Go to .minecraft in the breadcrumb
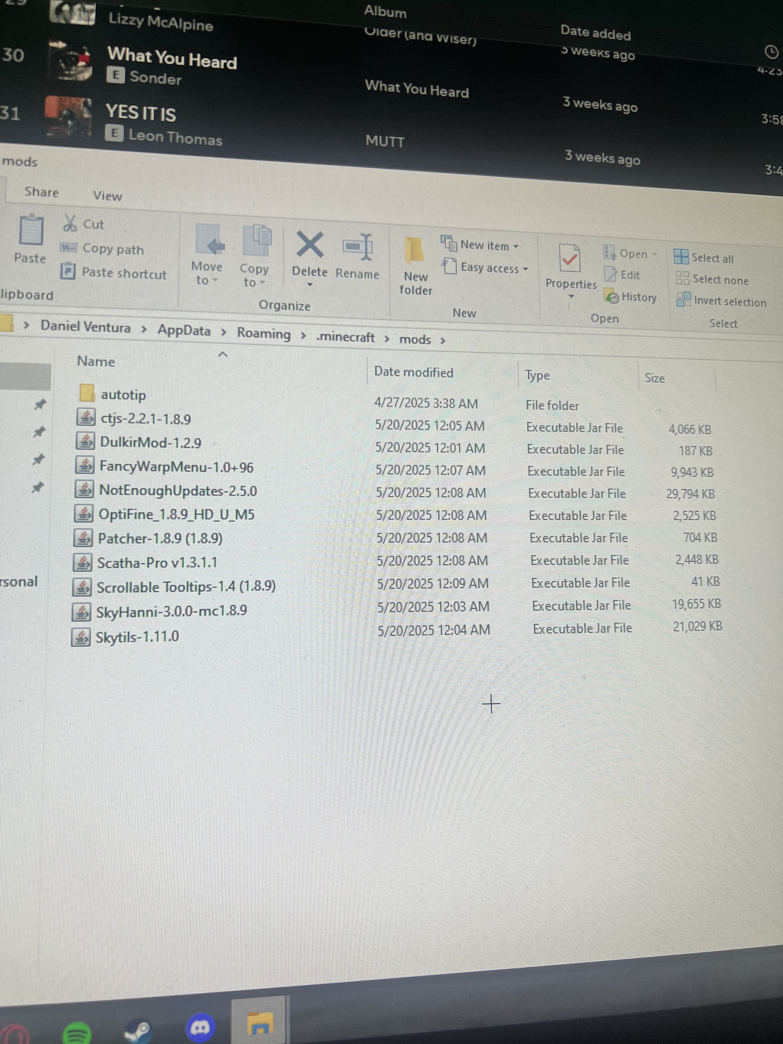783x1044 pixels. point(346,337)
